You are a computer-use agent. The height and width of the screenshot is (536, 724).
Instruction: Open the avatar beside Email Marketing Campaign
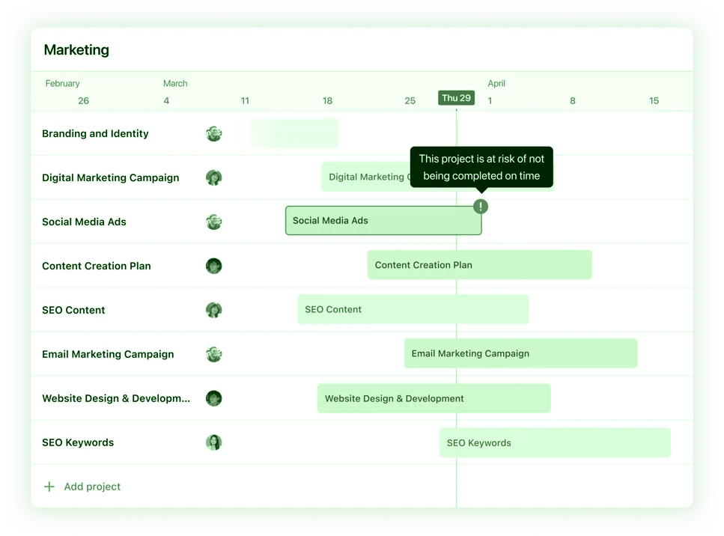(x=214, y=354)
